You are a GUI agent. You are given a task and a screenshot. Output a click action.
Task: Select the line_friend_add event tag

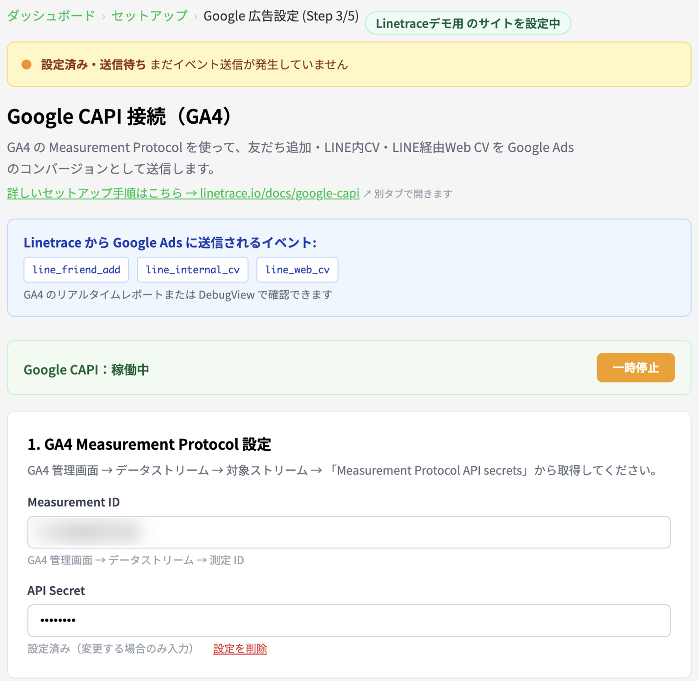76,270
